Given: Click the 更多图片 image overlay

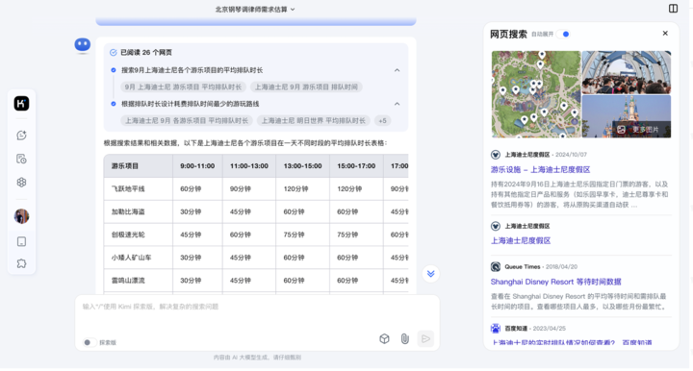Looking at the screenshot, I should click(641, 129).
